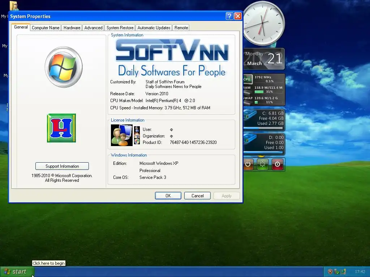Click the 'Service Pack 3' text
Screen dimensions: 370x277
(153, 177)
